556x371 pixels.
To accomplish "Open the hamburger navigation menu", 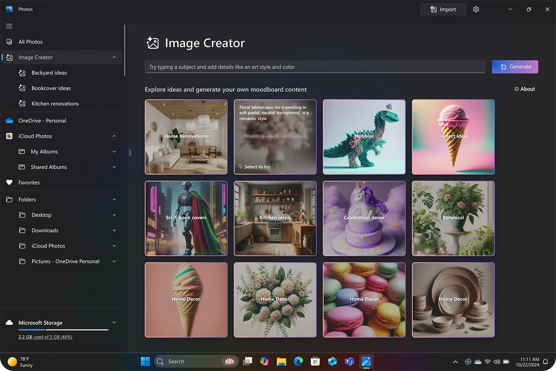I will [x=9, y=26].
